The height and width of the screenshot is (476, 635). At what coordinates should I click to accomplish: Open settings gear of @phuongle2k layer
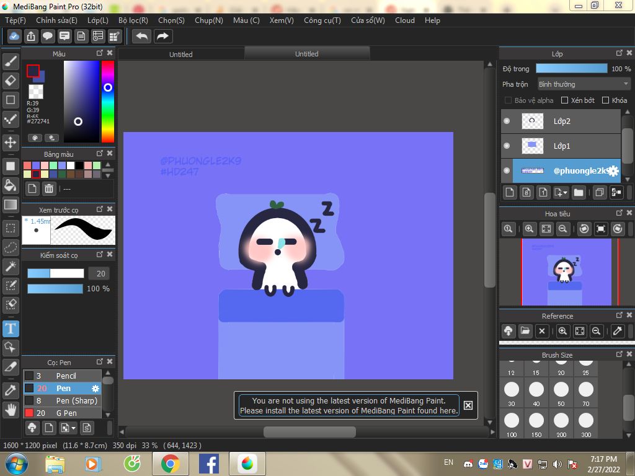point(613,171)
